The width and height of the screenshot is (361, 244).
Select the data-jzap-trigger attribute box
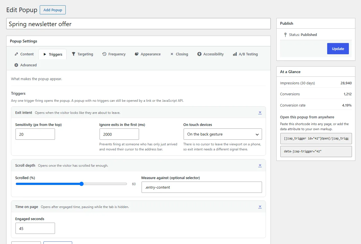coord(316,151)
